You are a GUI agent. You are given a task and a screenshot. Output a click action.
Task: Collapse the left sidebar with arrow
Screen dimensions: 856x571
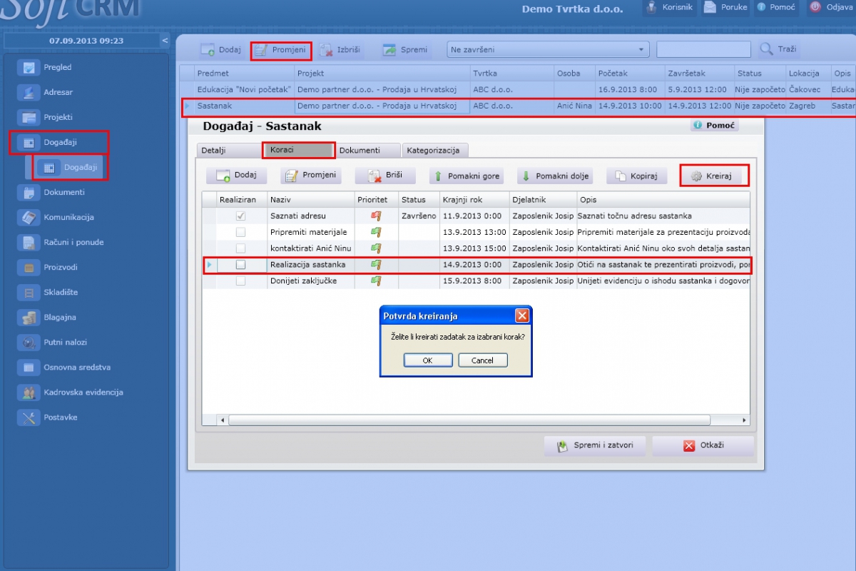pos(165,41)
